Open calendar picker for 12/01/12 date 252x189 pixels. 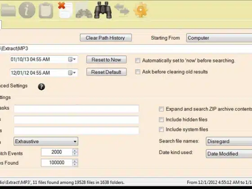coord(72,73)
